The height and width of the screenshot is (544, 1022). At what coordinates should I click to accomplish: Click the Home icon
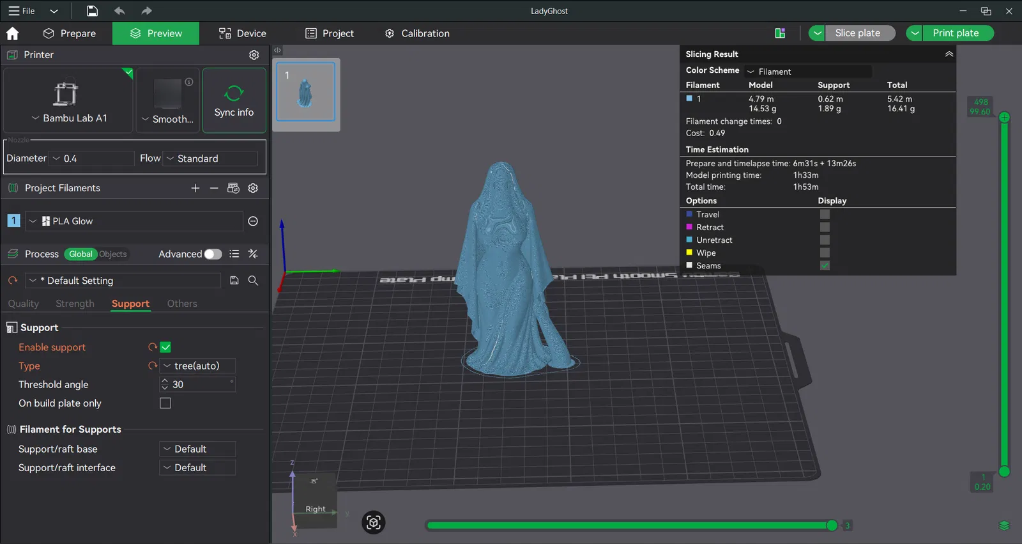click(x=13, y=33)
